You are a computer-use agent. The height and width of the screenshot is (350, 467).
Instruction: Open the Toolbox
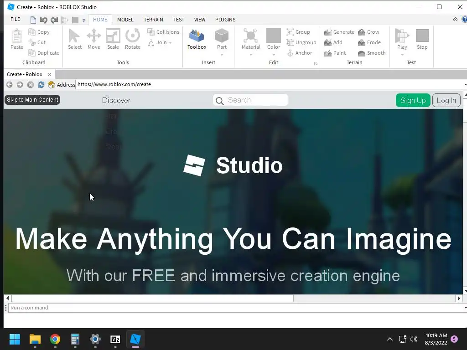197,39
